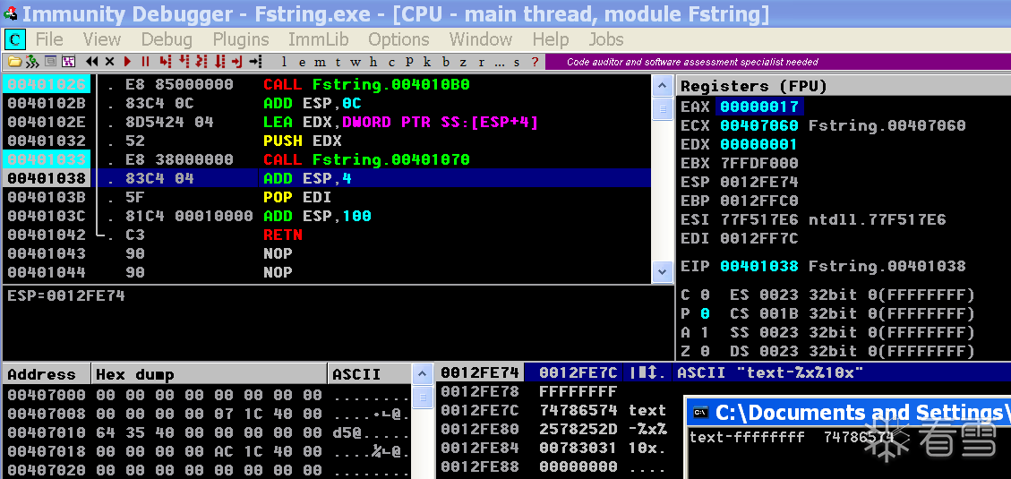Click the Hex dump column header

(x=210, y=374)
